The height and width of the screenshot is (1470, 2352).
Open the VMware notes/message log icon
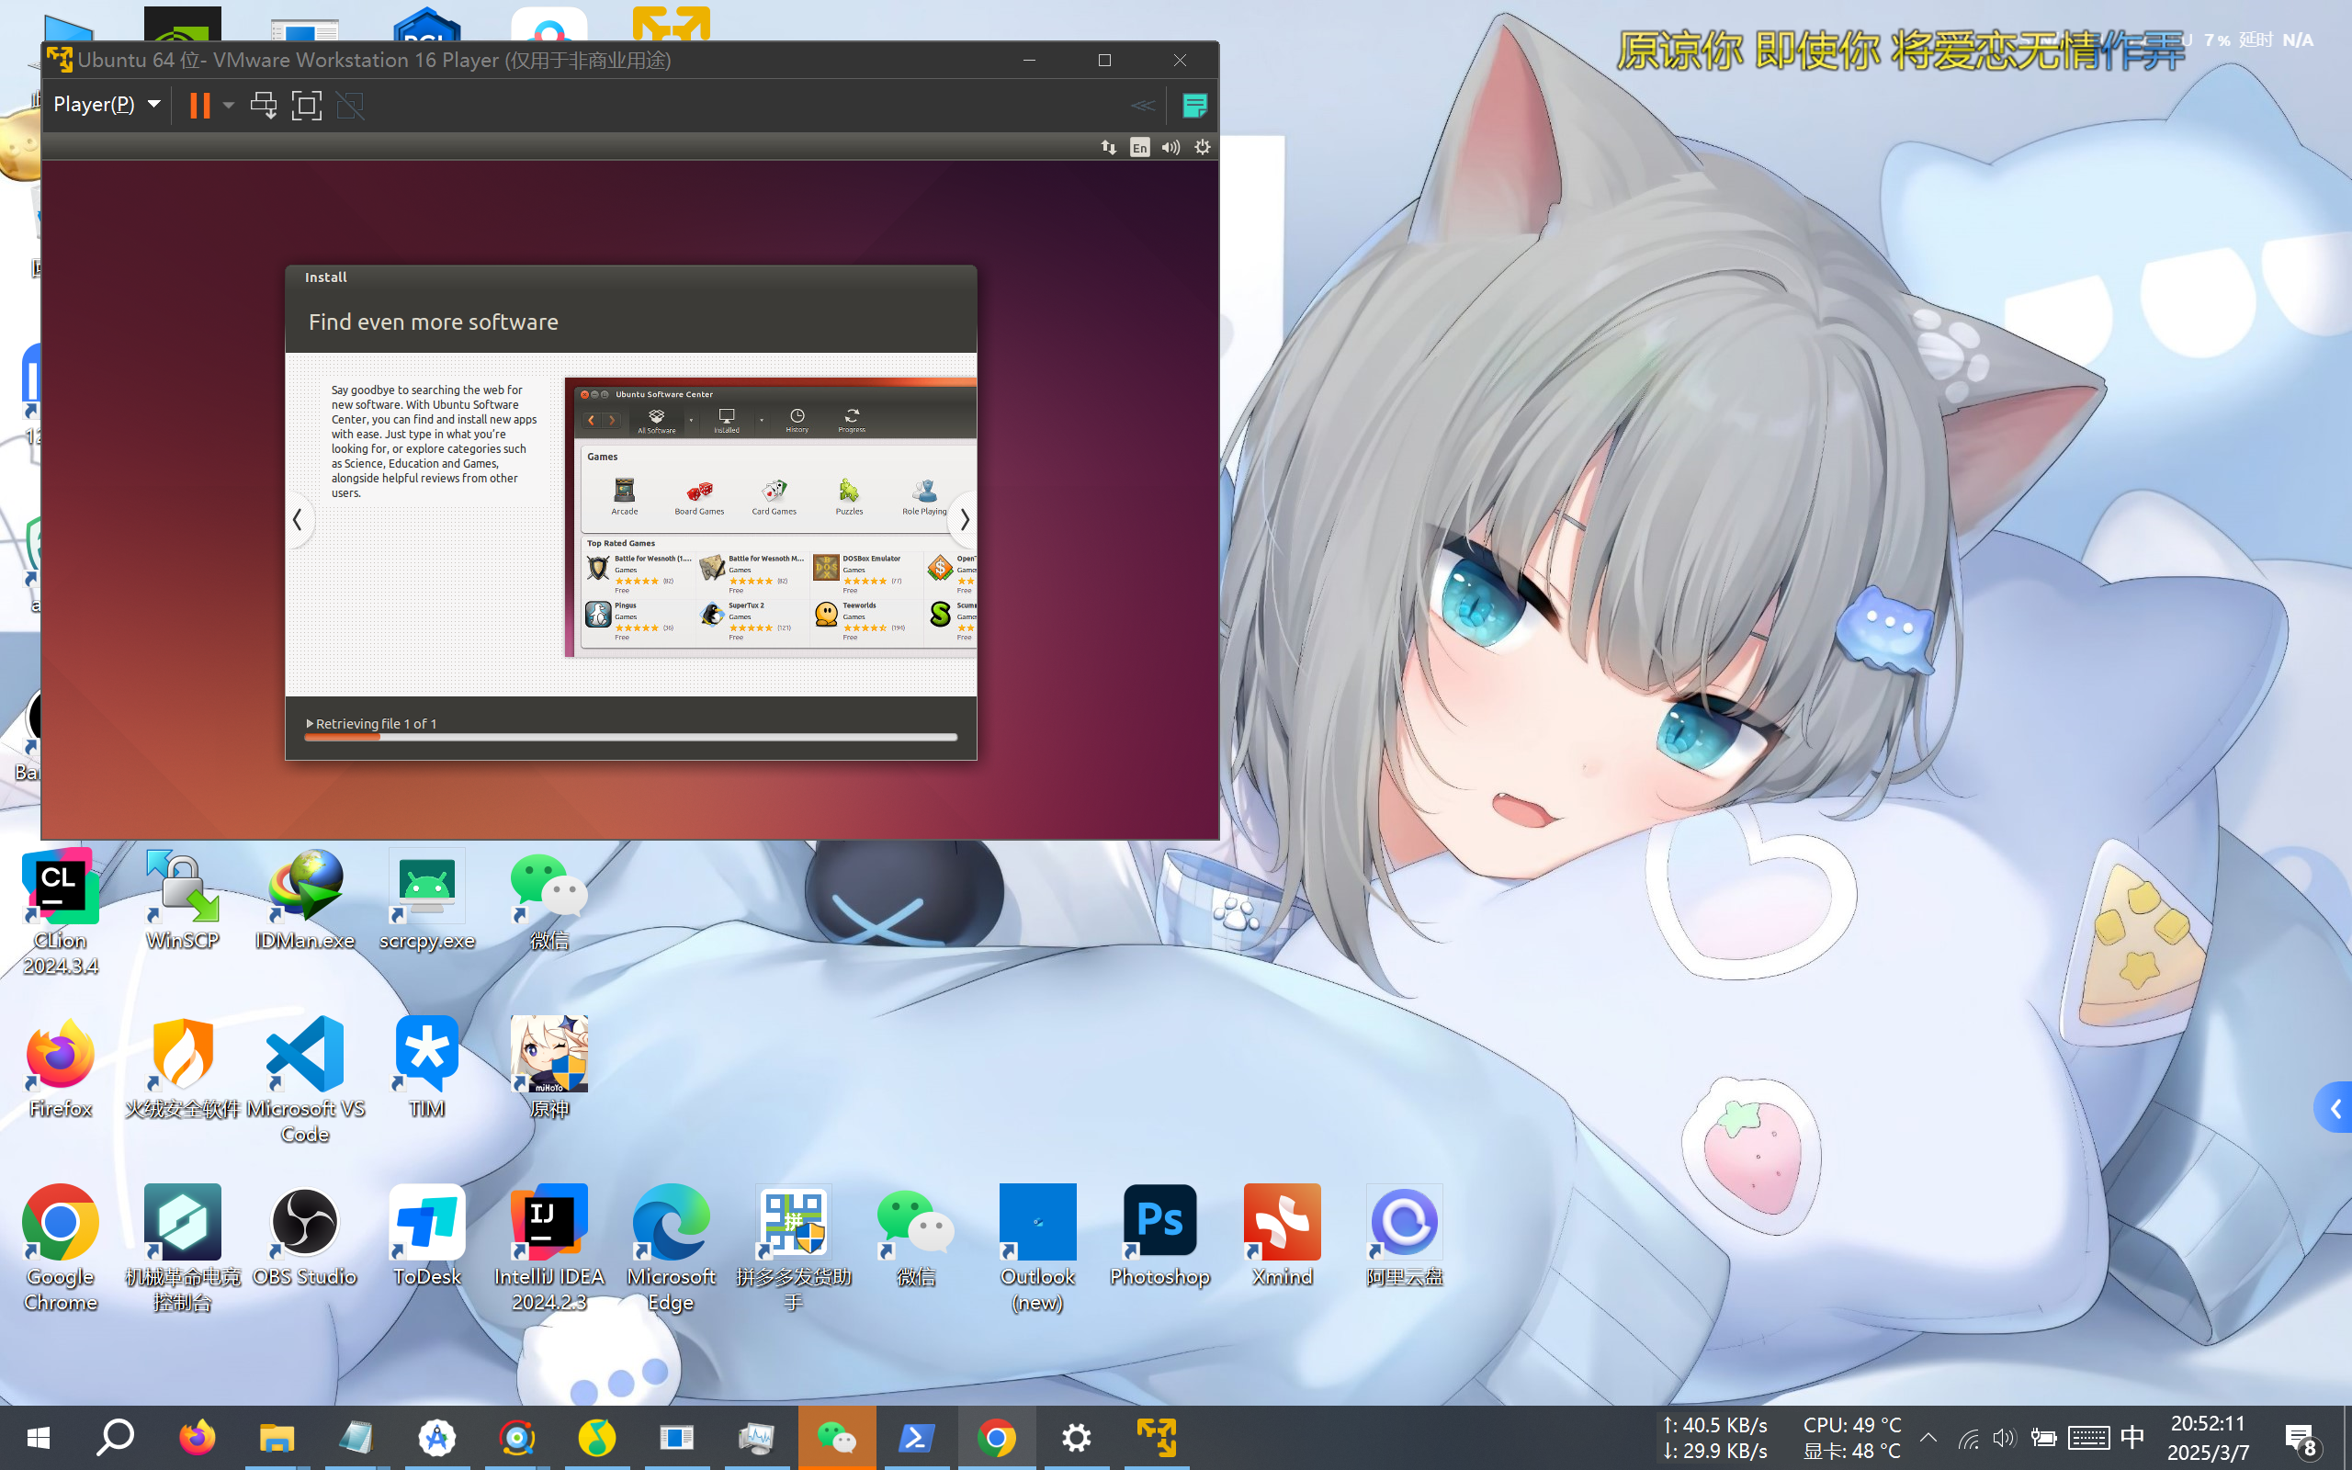(1194, 105)
